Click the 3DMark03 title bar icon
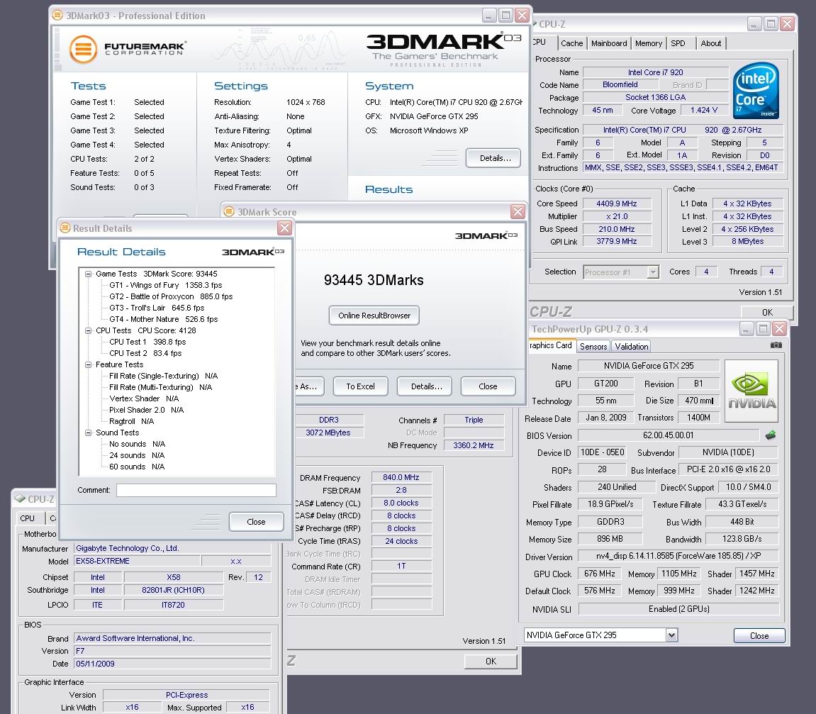 (x=57, y=15)
